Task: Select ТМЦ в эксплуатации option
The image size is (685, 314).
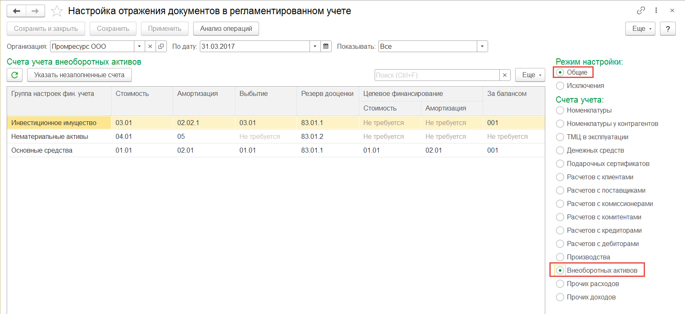Action: [560, 137]
